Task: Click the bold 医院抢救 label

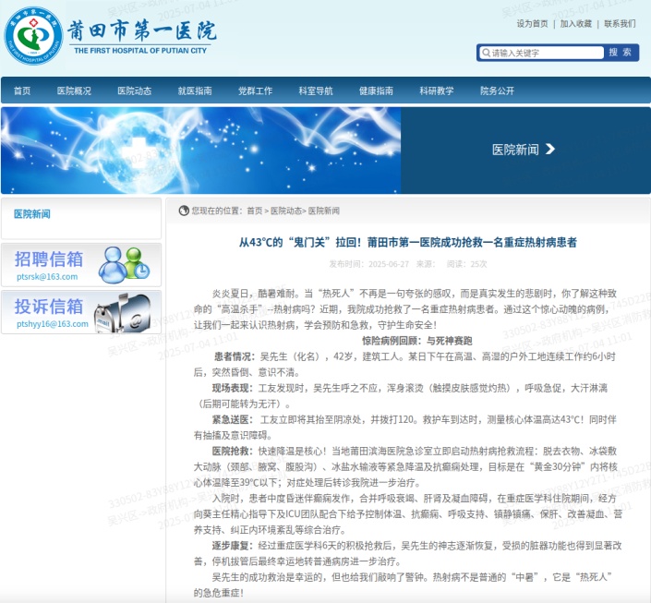Action: 231,452
